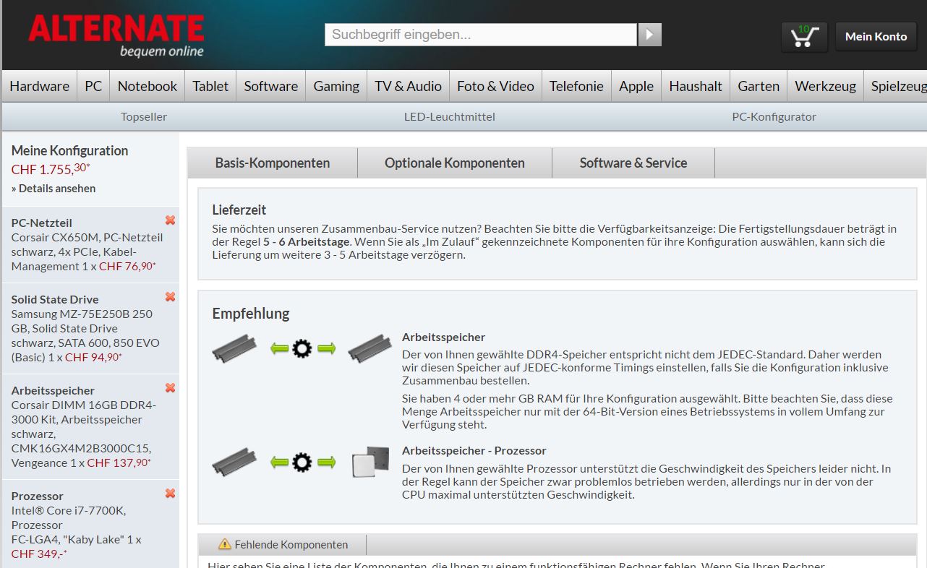Viewport: 927px width, 568px height.
Task: Open the Fehlende Komponenten tab
Action: tap(283, 544)
